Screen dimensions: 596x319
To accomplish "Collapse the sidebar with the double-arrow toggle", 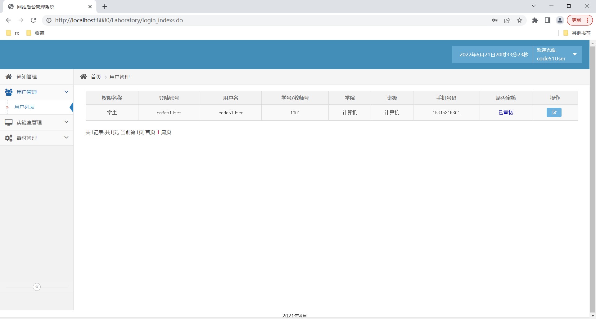I will [37, 287].
